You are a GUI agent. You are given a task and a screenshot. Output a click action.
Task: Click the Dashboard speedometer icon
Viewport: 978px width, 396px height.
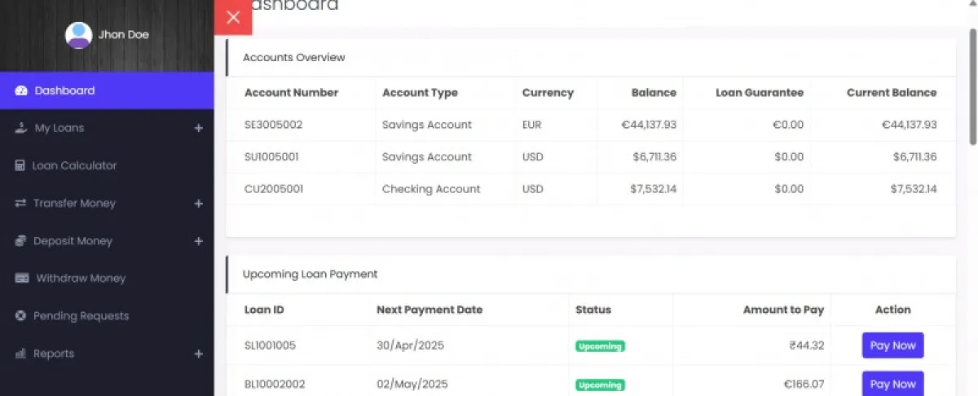pyautogui.click(x=21, y=90)
